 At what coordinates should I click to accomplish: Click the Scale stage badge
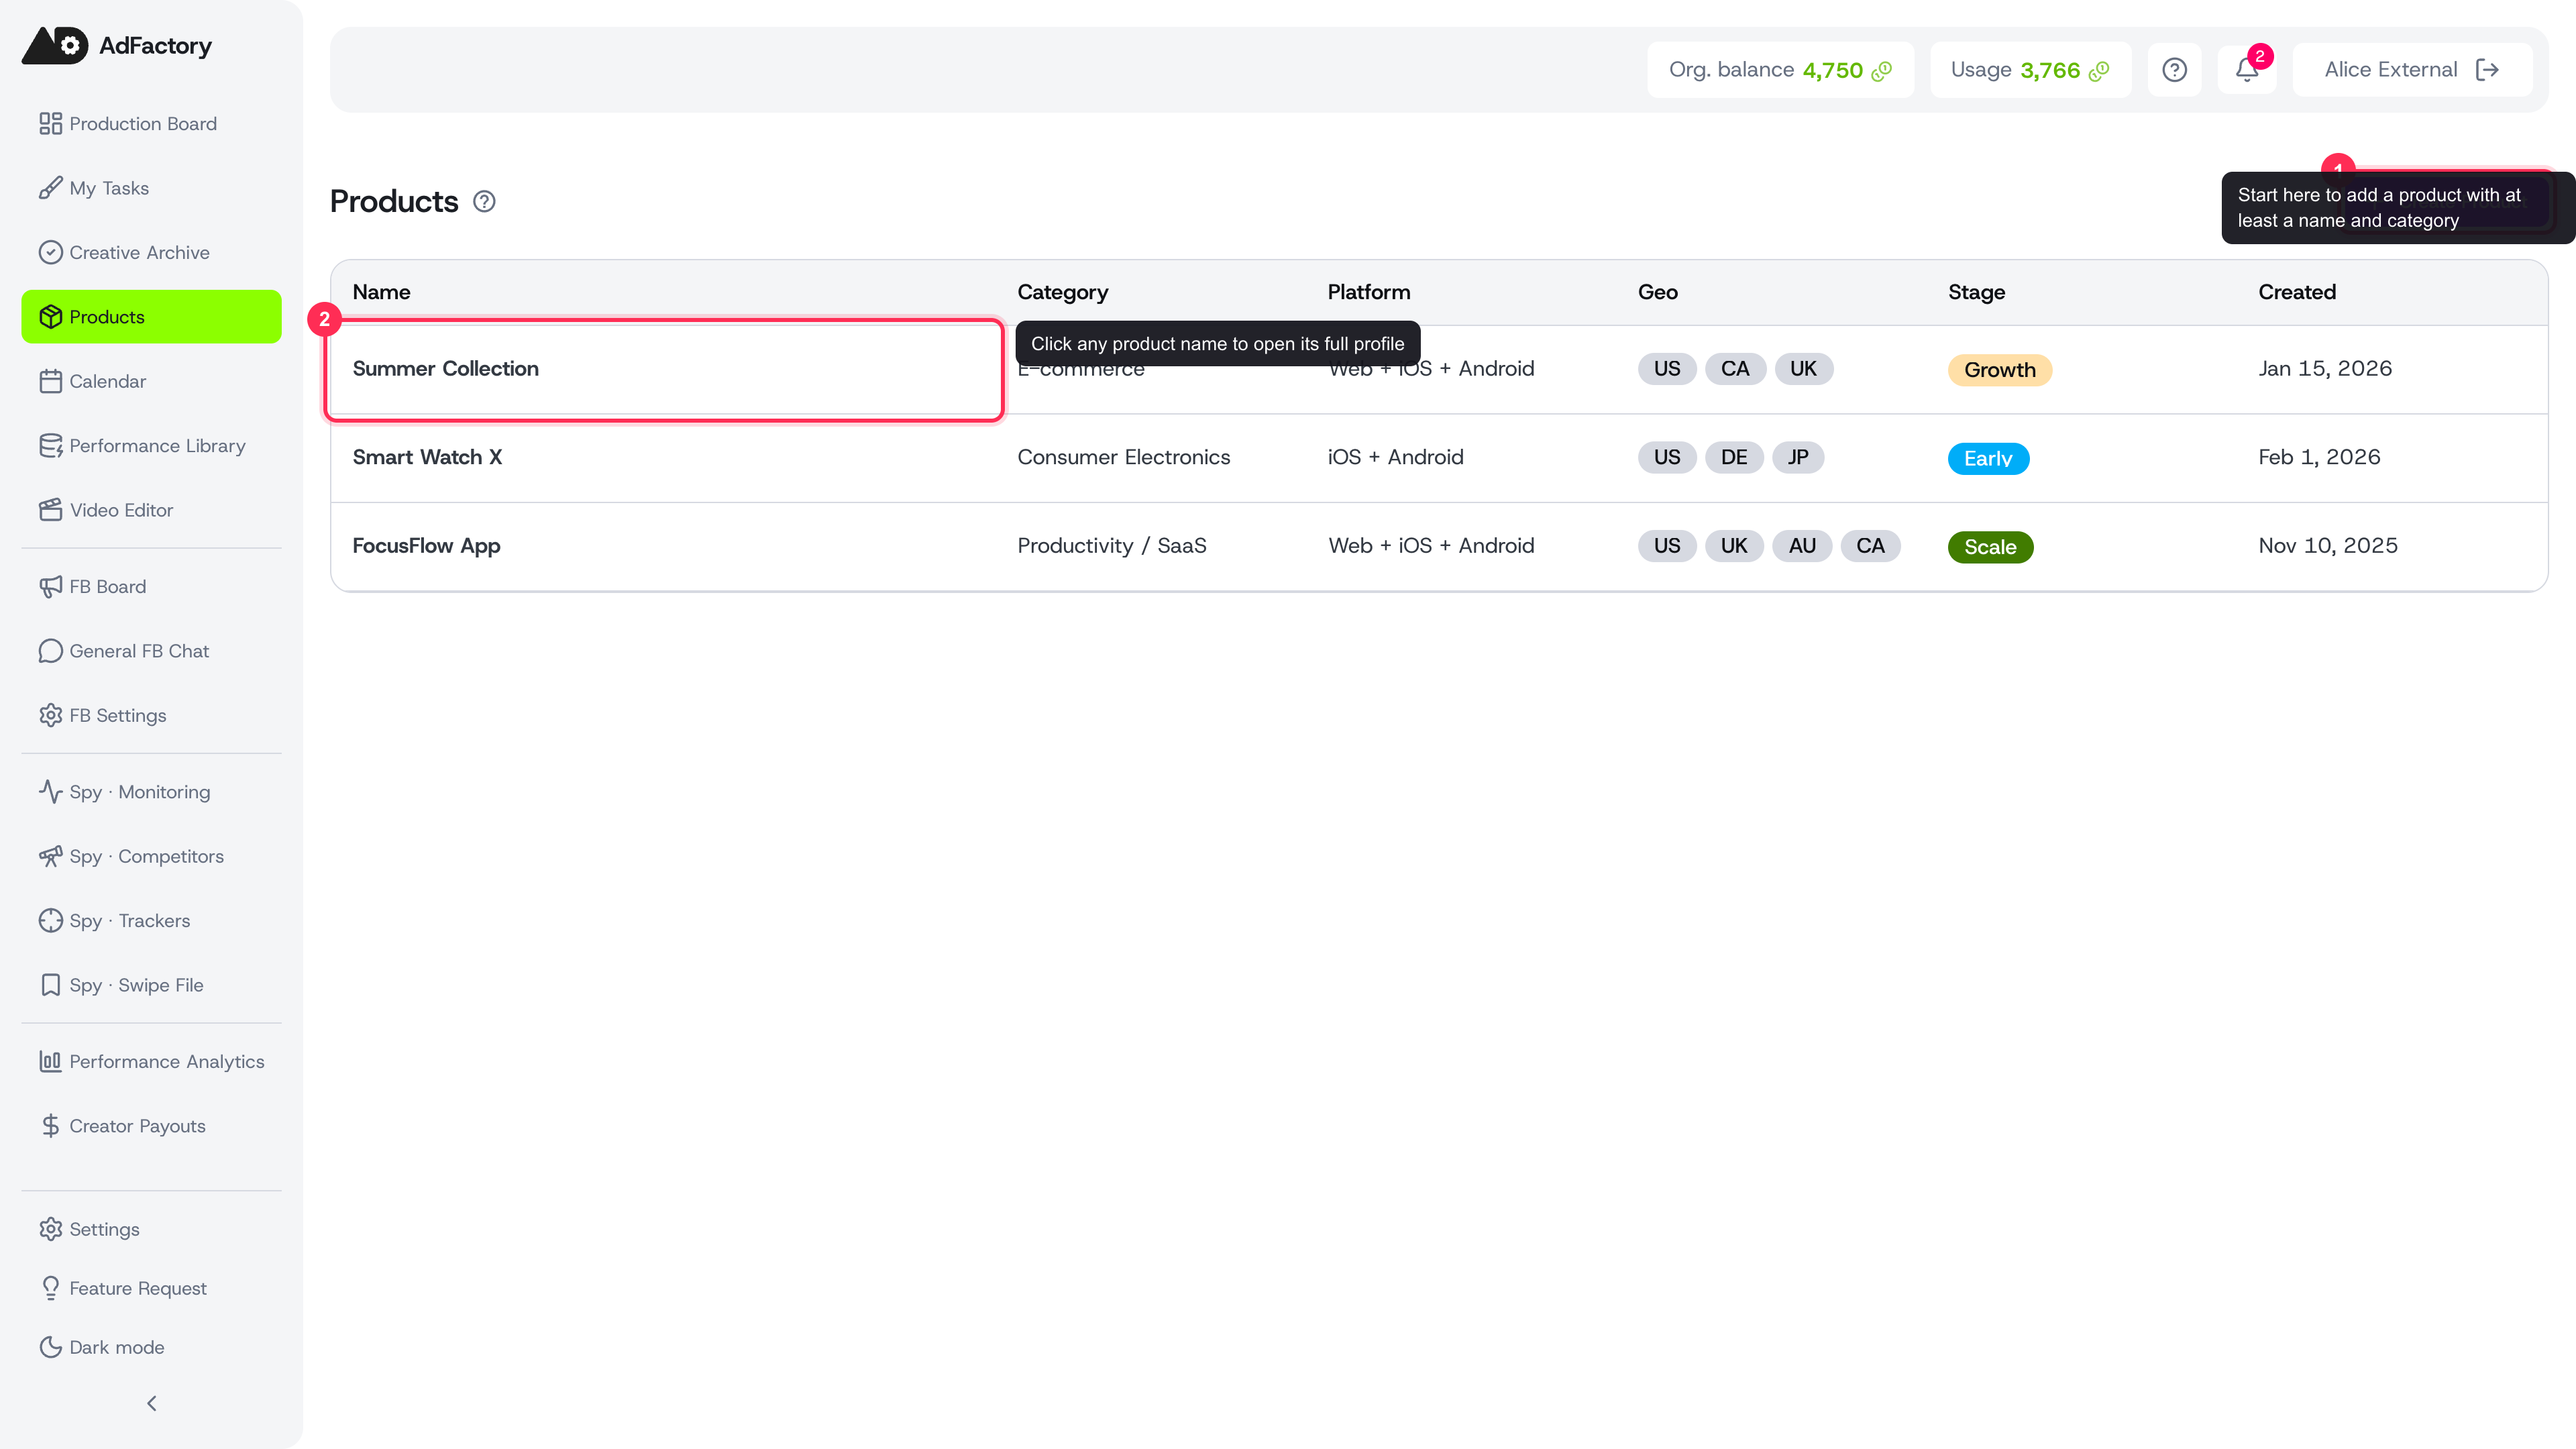[x=1990, y=547]
